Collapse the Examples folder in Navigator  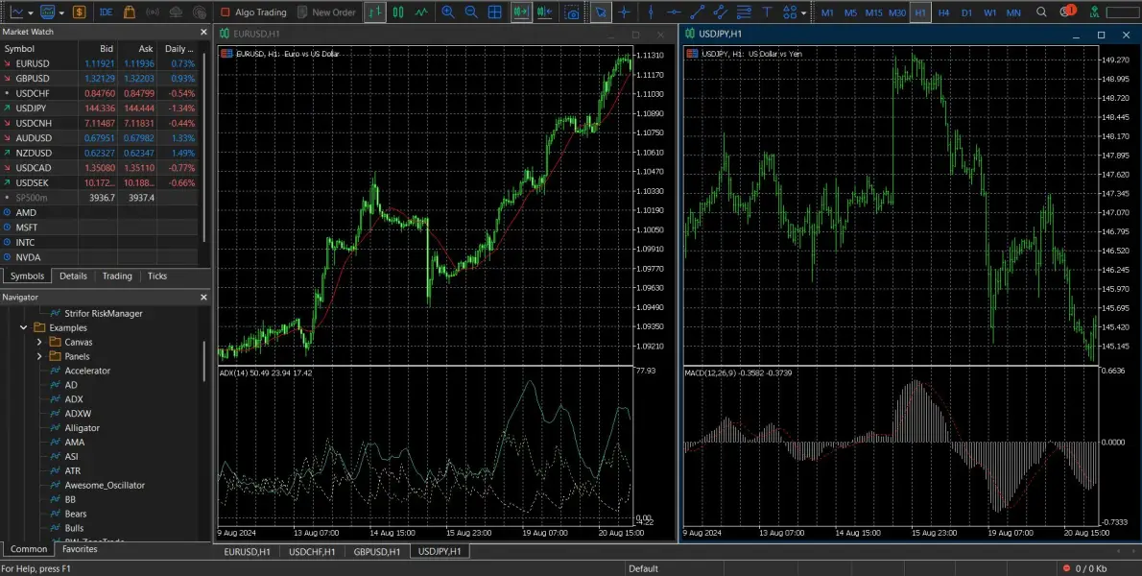tap(25, 327)
